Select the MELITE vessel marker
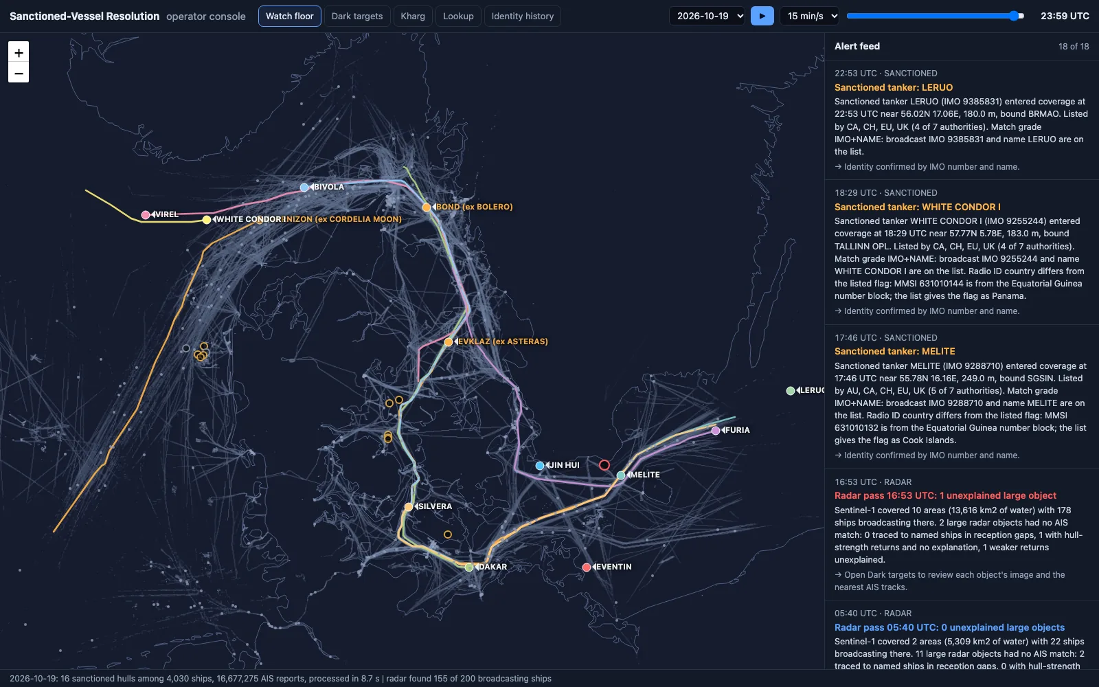Image resolution: width=1099 pixels, height=687 pixels. point(621,475)
